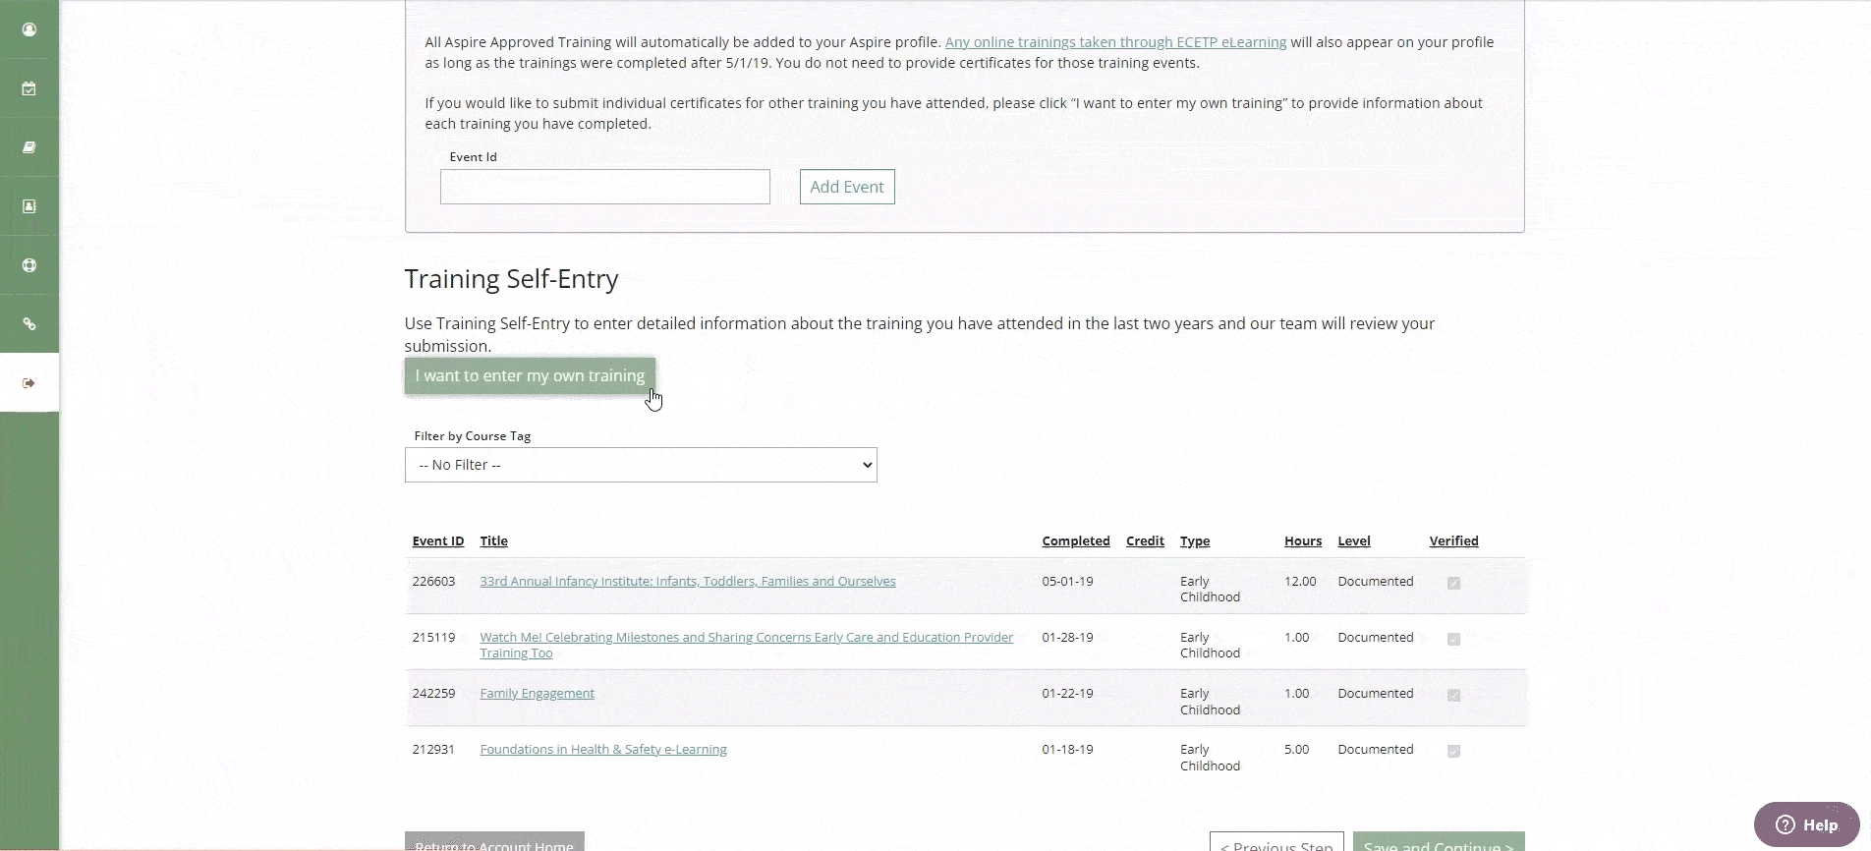Expand the Filter by Course Tag dropdown
The height and width of the screenshot is (851, 1871).
point(641,465)
